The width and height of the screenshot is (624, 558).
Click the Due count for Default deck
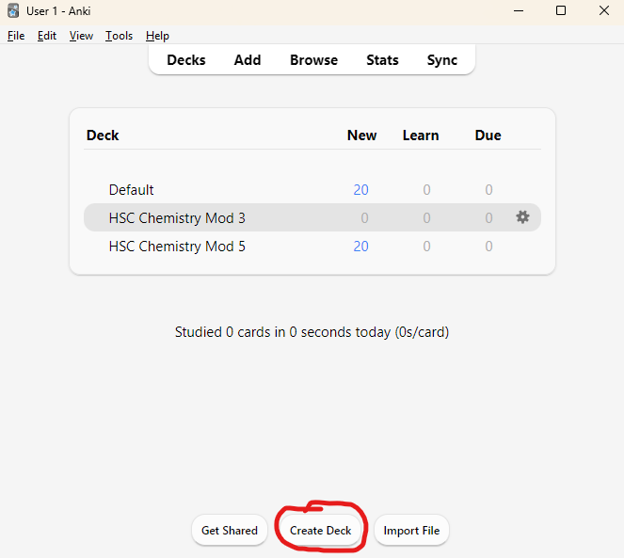click(x=488, y=190)
